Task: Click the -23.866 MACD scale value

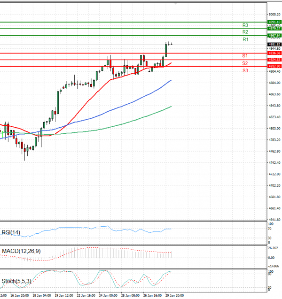Action: (274, 266)
